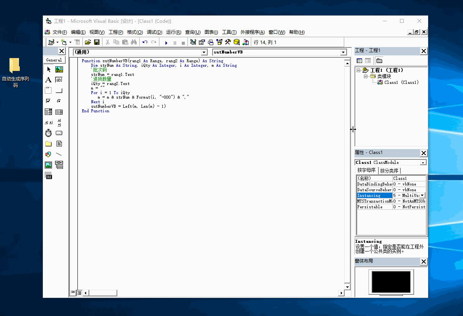
Task: Toggle Full Module View at the code window's bottom left
Action: (x=79, y=292)
